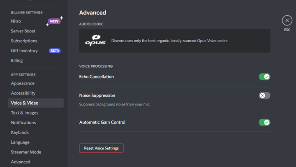Screen dimensions: 296x167
Task: Click the BETA badge on Gift Inventory
Action: [x=55, y=51]
